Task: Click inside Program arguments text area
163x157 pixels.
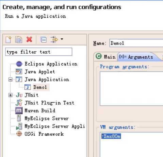Action: (131, 89)
